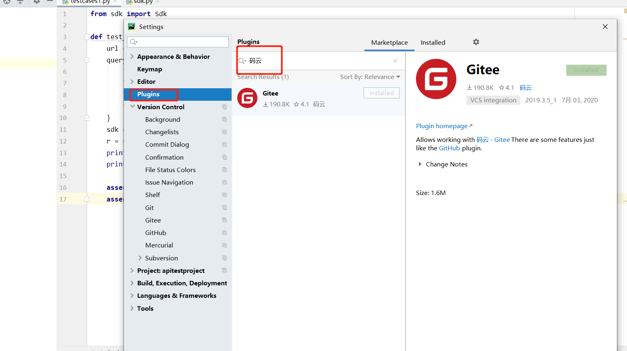Click the project-level icon beside Mercurial
The image size is (627, 351).
[225, 245]
